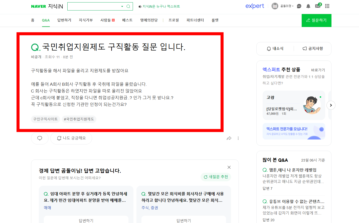Click the speaker announcement icon
This screenshot has height=223, width=359.
(140, 6)
